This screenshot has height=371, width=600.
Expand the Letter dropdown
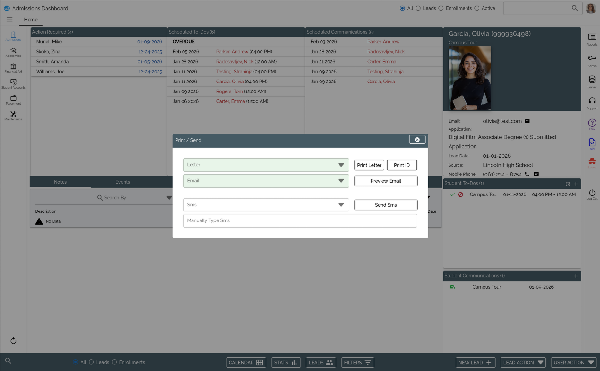(341, 165)
